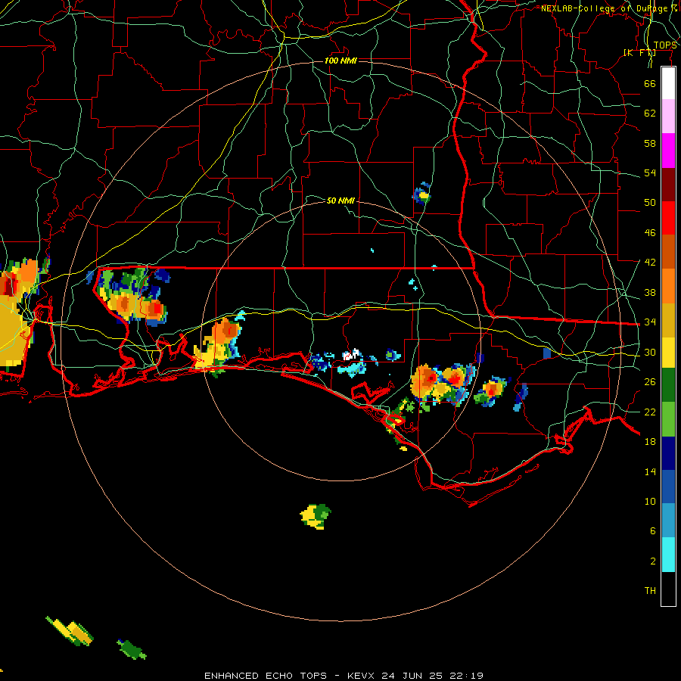681x681 pixels.
Task: Click the 'TOPS' legend title
Action: click(x=665, y=45)
